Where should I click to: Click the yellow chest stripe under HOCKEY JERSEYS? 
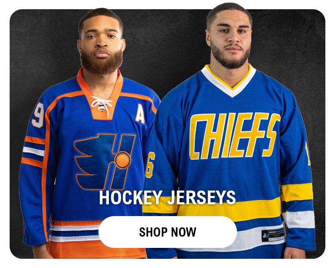[211, 209]
